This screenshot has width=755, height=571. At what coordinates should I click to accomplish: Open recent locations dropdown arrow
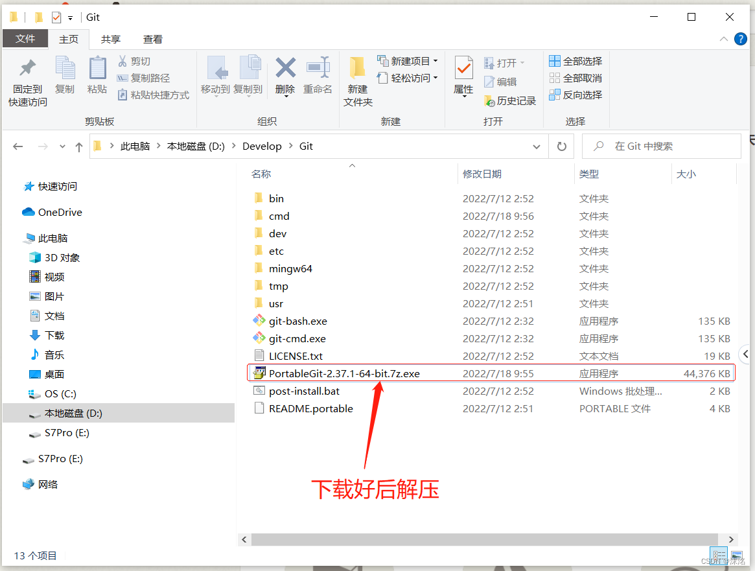(x=62, y=146)
